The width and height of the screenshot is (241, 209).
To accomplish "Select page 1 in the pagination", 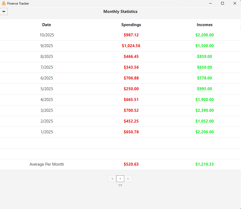I will coord(120,179).
